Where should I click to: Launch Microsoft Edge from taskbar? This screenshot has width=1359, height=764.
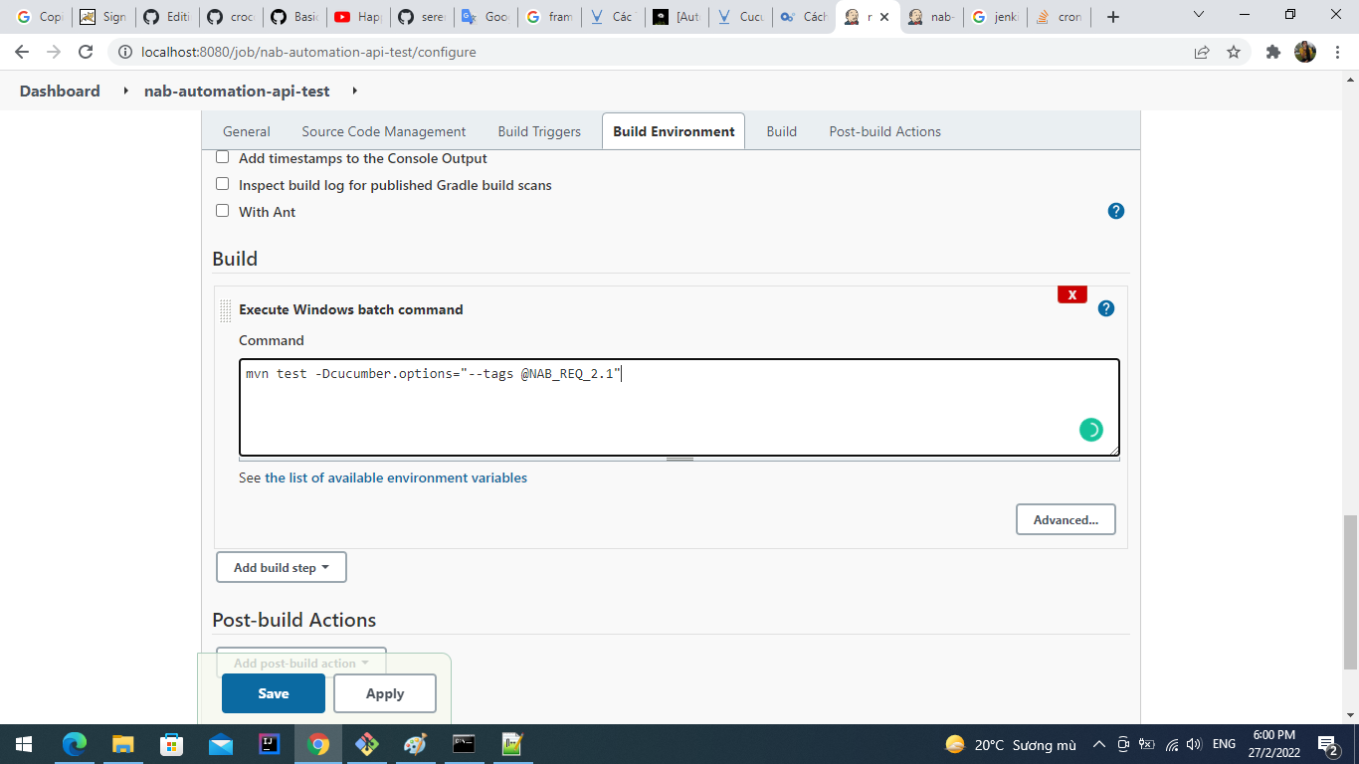click(75, 744)
